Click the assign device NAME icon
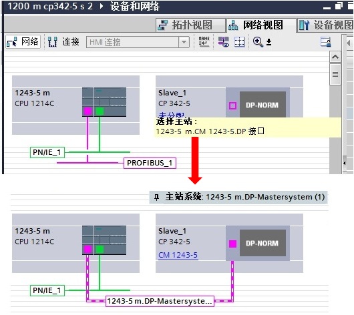Screen dimensions: 354x315 (x=204, y=42)
